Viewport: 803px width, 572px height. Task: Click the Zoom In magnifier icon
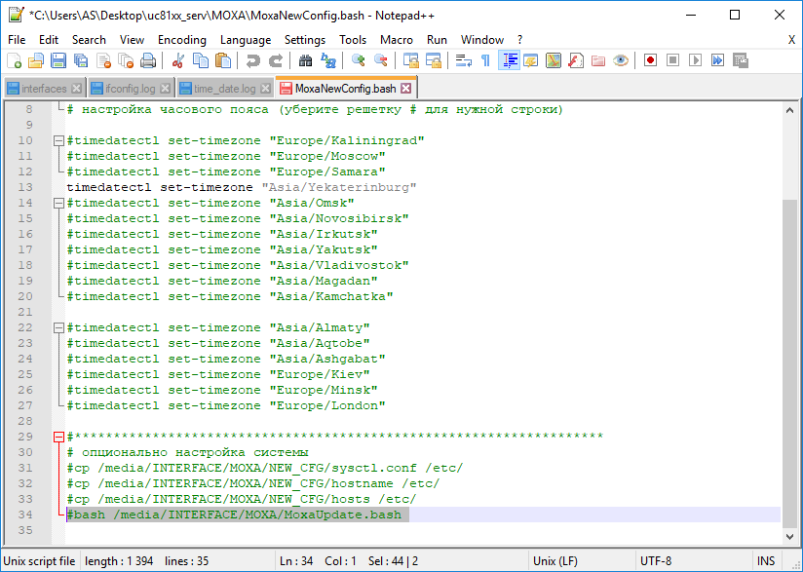359,60
